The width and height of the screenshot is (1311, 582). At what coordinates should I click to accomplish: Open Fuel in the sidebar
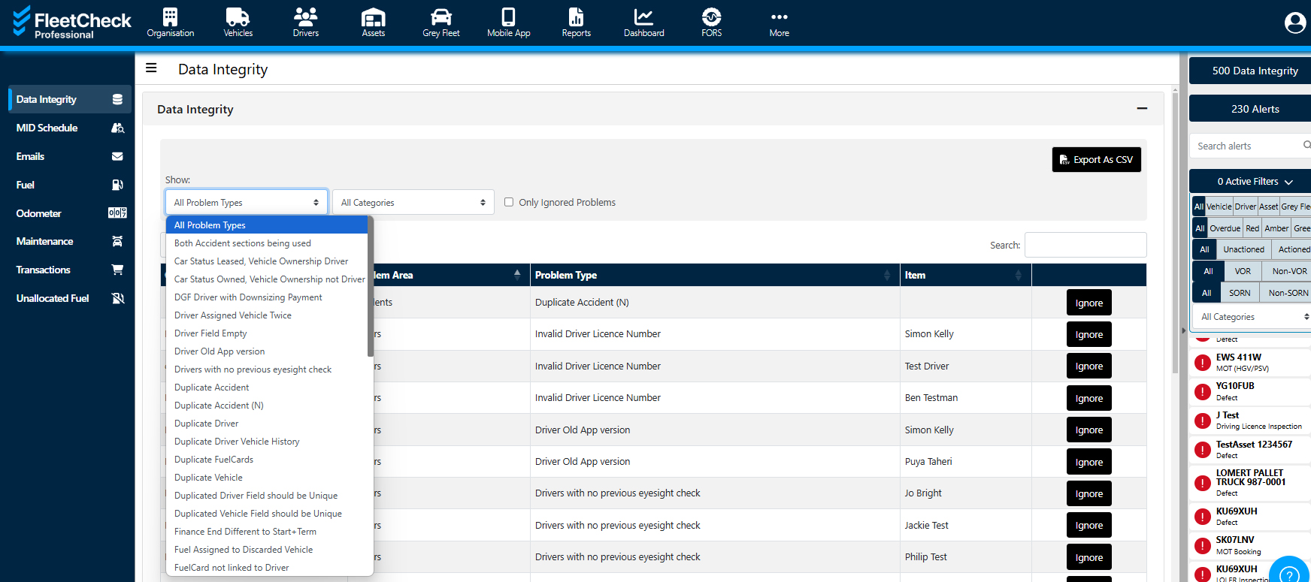coord(70,185)
